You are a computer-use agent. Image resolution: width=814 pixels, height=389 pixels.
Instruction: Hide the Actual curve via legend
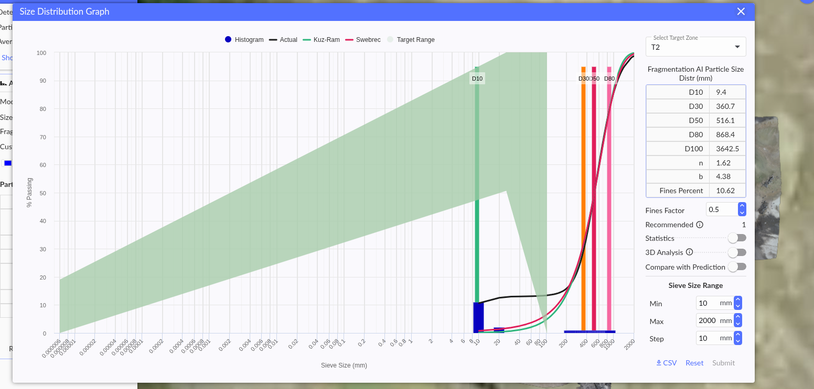click(x=283, y=40)
